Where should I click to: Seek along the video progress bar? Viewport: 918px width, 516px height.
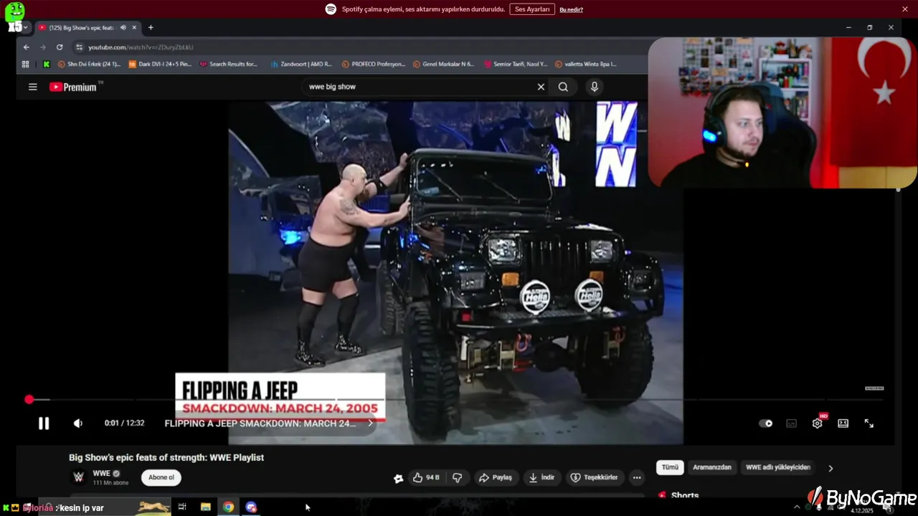click(455, 399)
